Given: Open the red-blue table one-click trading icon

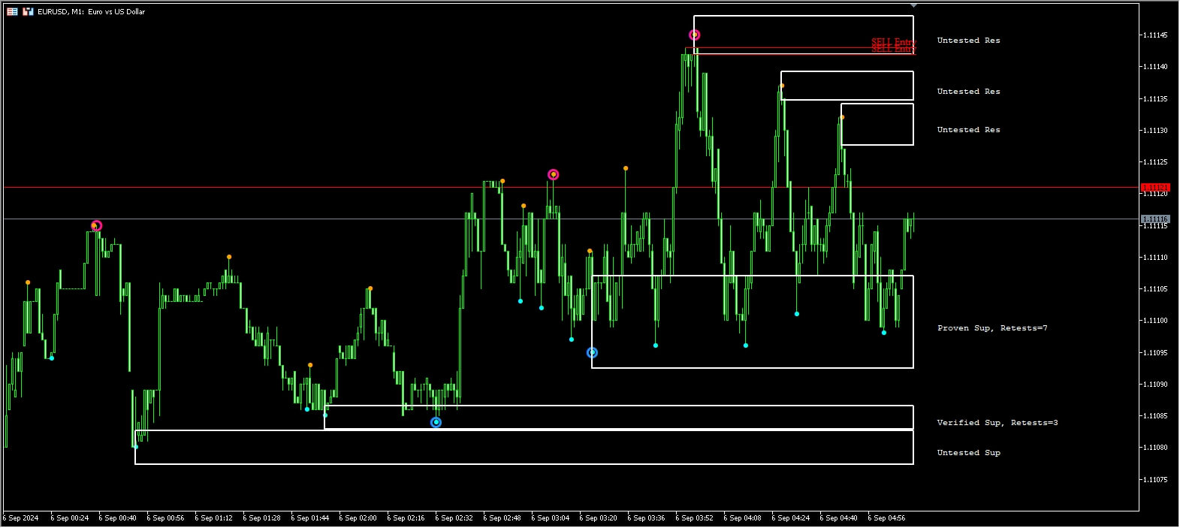Looking at the screenshot, I should (12, 11).
